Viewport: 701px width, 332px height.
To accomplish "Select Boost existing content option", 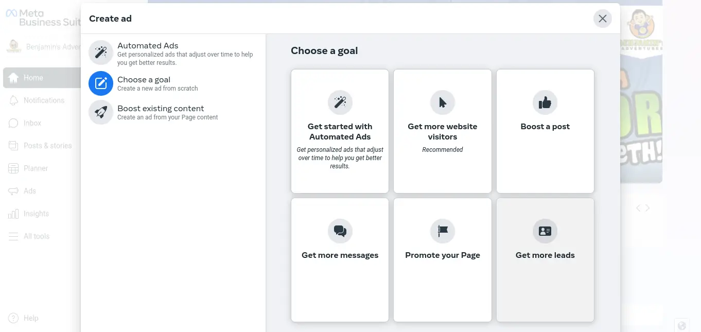I will click(x=161, y=109).
